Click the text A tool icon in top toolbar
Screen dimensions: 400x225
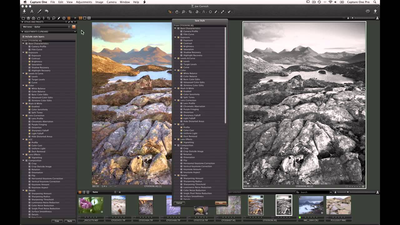coord(32,12)
